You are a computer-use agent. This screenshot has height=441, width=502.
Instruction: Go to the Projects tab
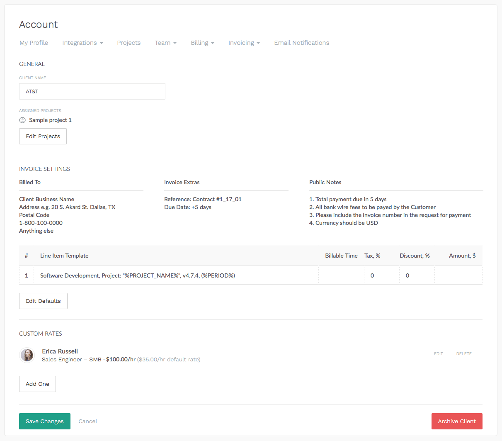pyautogui.click(x=129, y=43)
